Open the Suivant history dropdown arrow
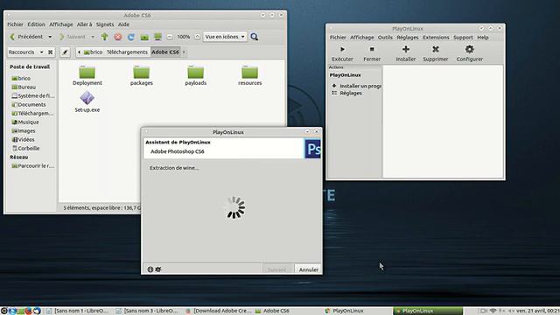Image resolution: width=560 pixels, height=315 pixels. coord(93,37)
